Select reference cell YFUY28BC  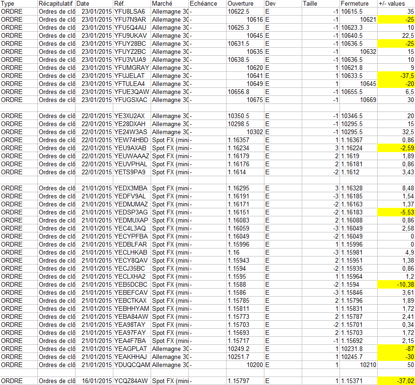tap(132, 43)
